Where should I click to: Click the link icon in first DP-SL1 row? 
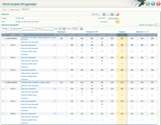pos(55,57)
